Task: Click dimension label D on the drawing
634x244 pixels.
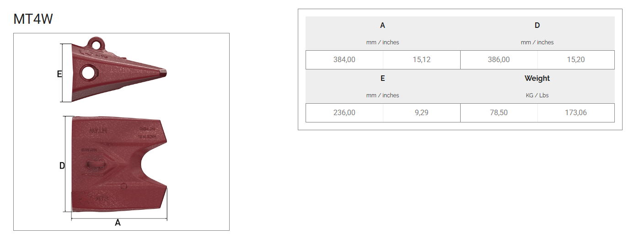Action: (62, 166)
